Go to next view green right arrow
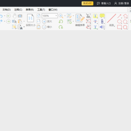 click(x=8, y=21)
